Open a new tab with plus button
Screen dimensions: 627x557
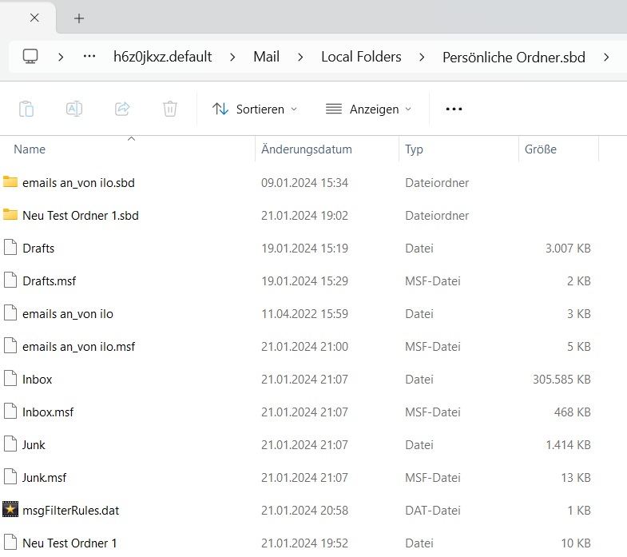point(79,18)
